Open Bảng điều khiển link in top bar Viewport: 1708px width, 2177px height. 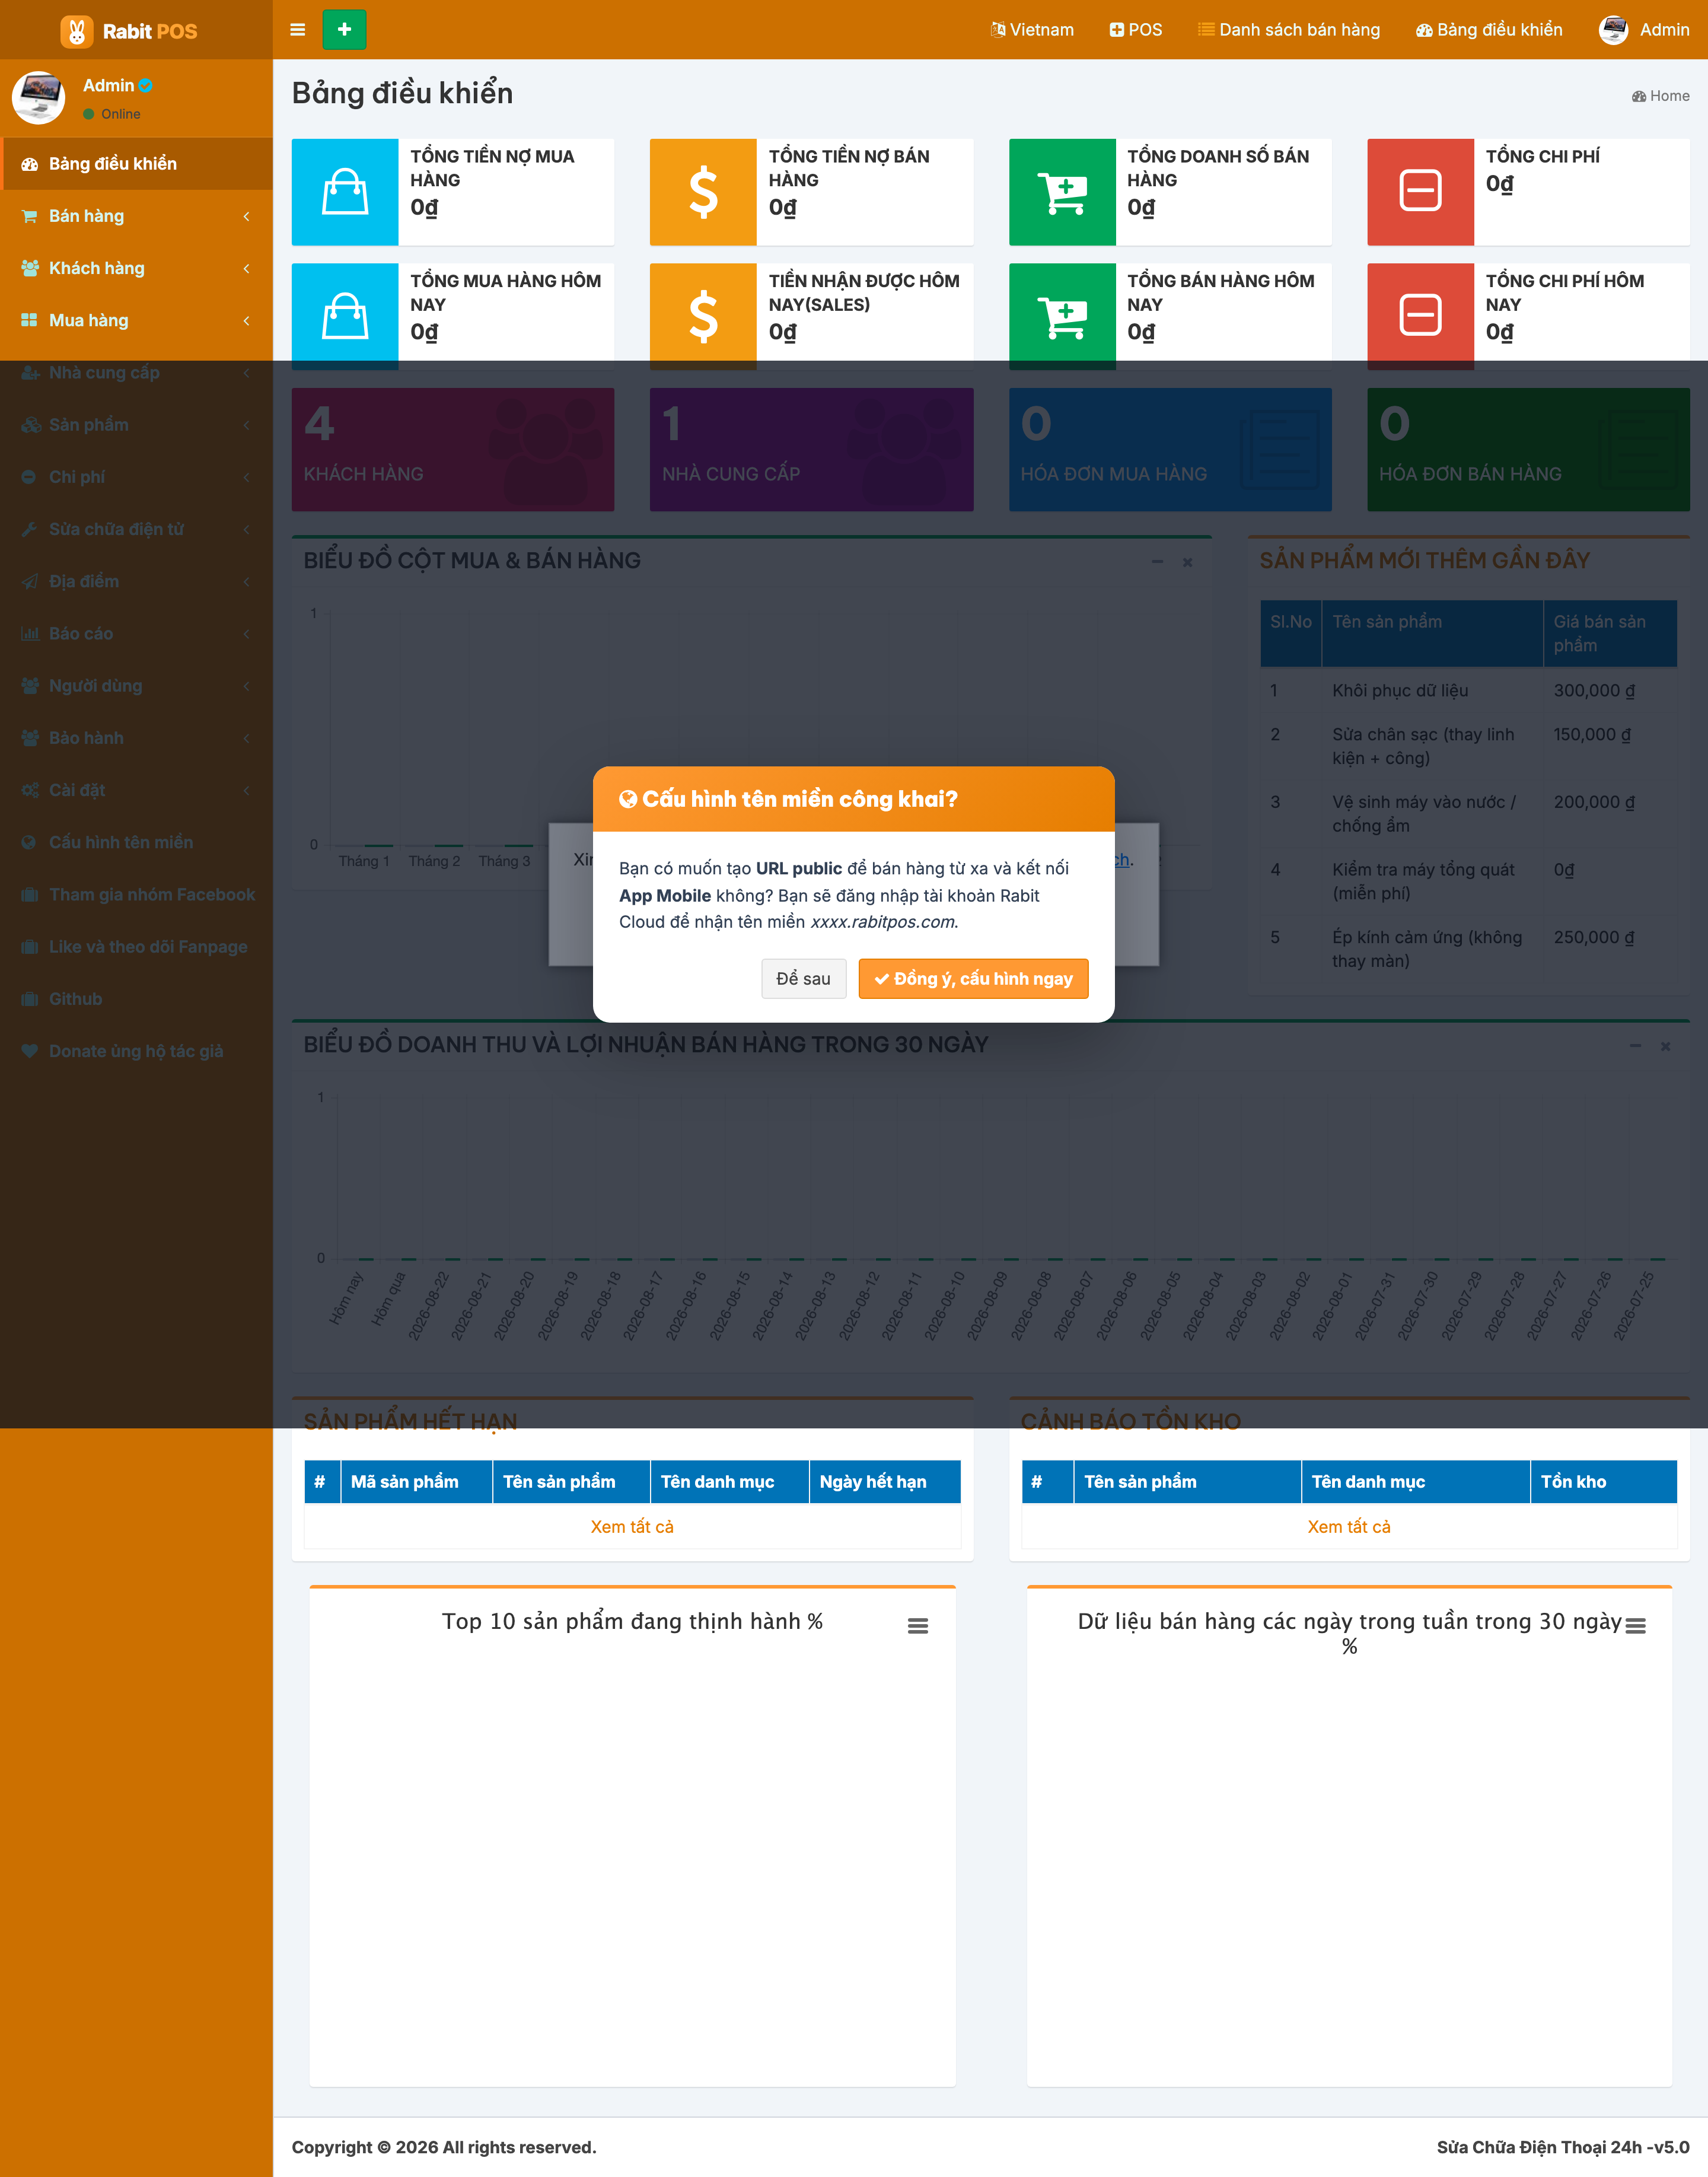(x=1489, y=30)
